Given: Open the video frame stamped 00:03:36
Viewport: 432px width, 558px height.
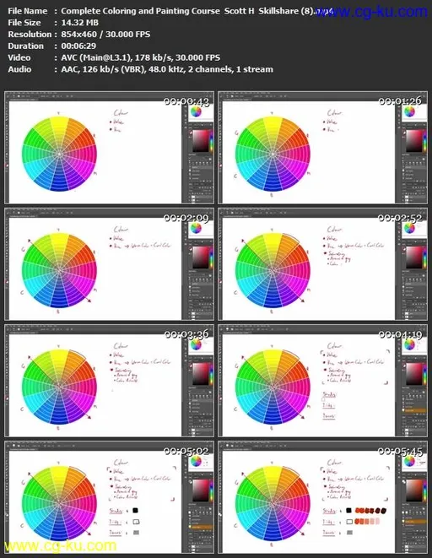Looking at the screenshot, I should point(109,381).
